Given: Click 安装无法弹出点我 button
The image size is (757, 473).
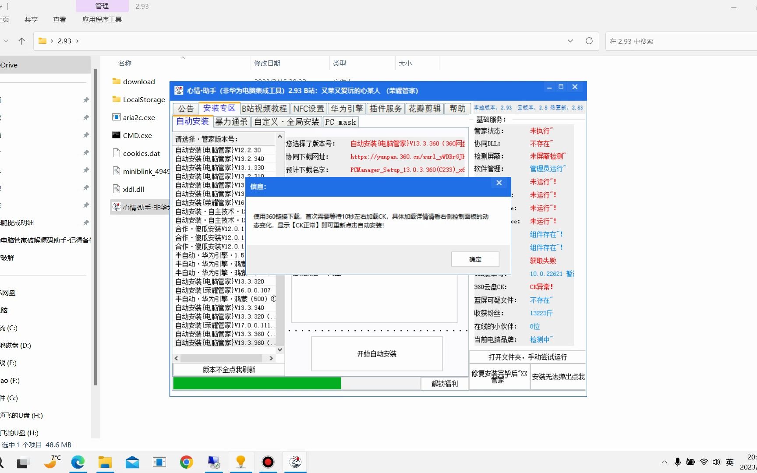Looking at the screenshot, I should point(558,377).
